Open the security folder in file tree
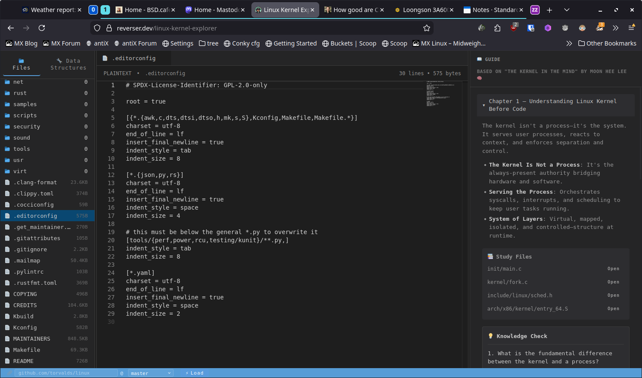This screenshot has height=378, width=642. click(27, 127)
